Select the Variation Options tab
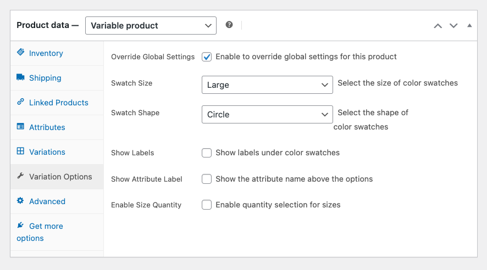The width and height of the screenshot is (487, 270). [57, 177]
